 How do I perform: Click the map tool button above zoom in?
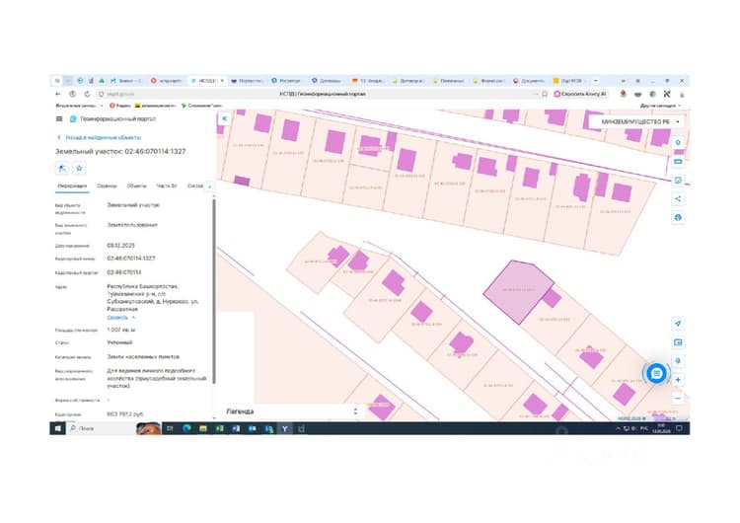coord(678,361)
